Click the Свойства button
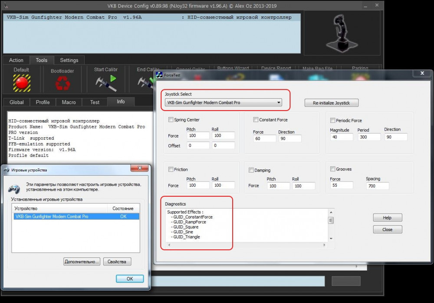The image size is (434, 303). point(117,262)
